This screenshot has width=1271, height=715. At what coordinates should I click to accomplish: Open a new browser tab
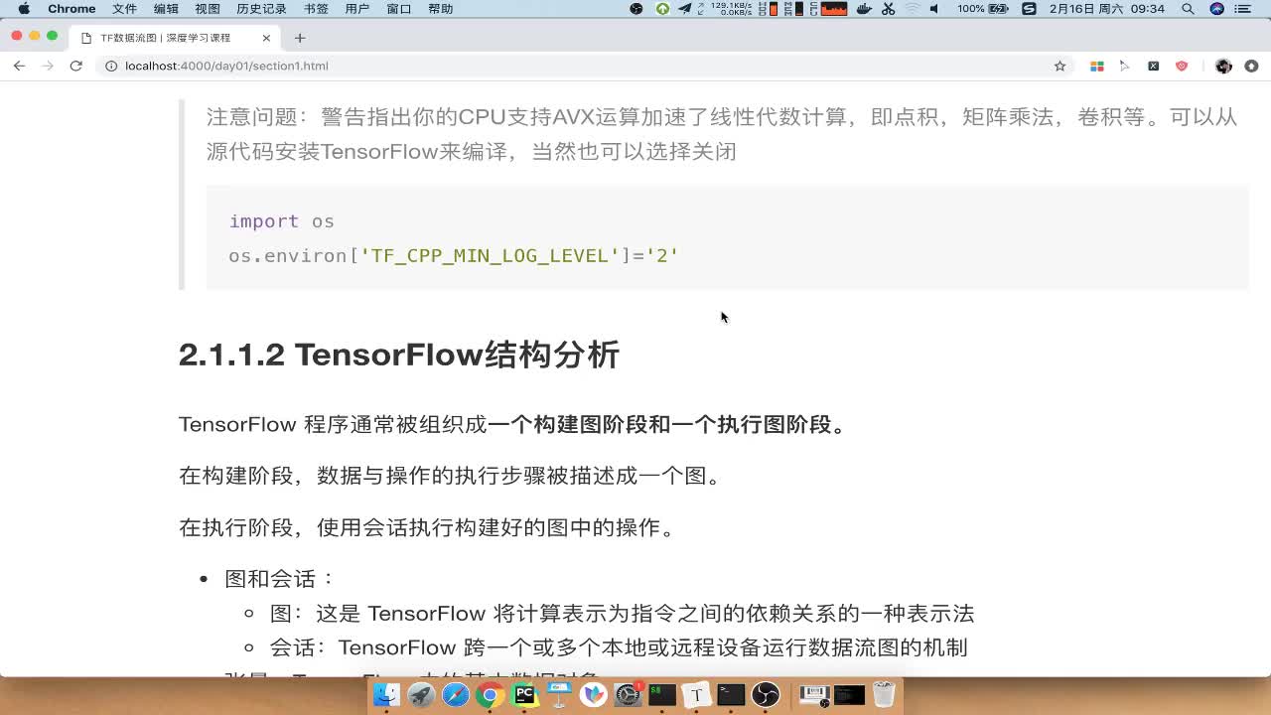click(x=300, y=38)
